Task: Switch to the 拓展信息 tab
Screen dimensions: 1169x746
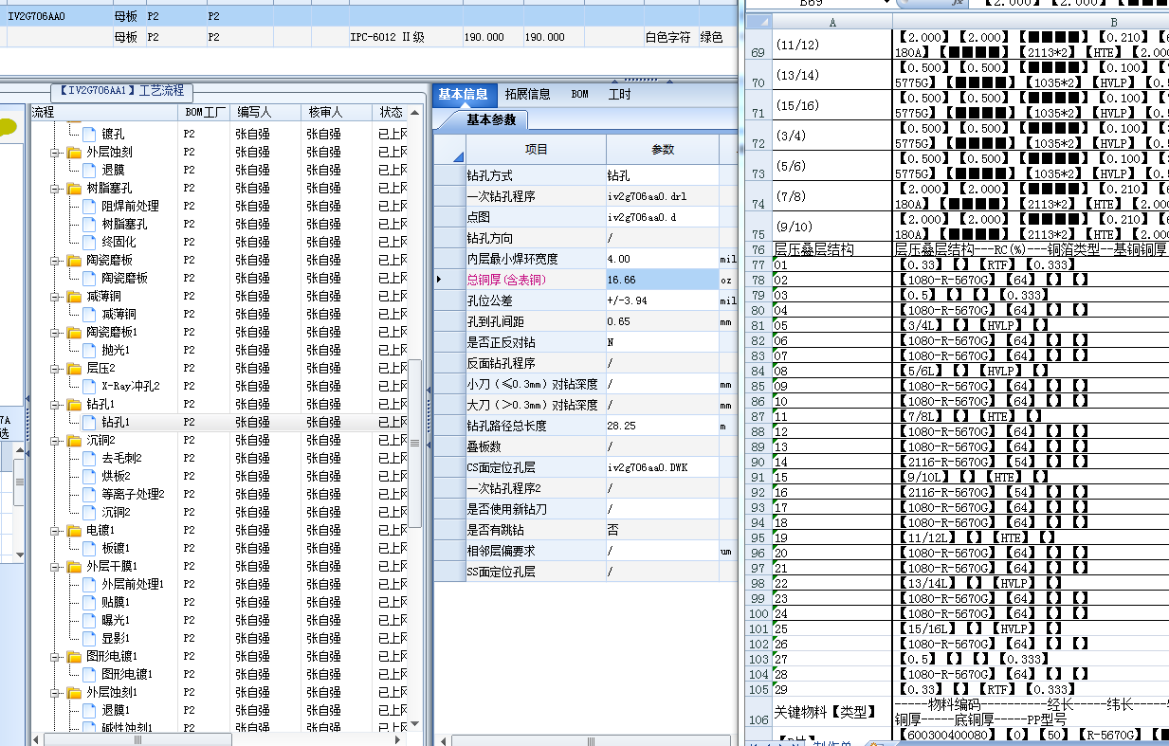Action: click(527, 95)
